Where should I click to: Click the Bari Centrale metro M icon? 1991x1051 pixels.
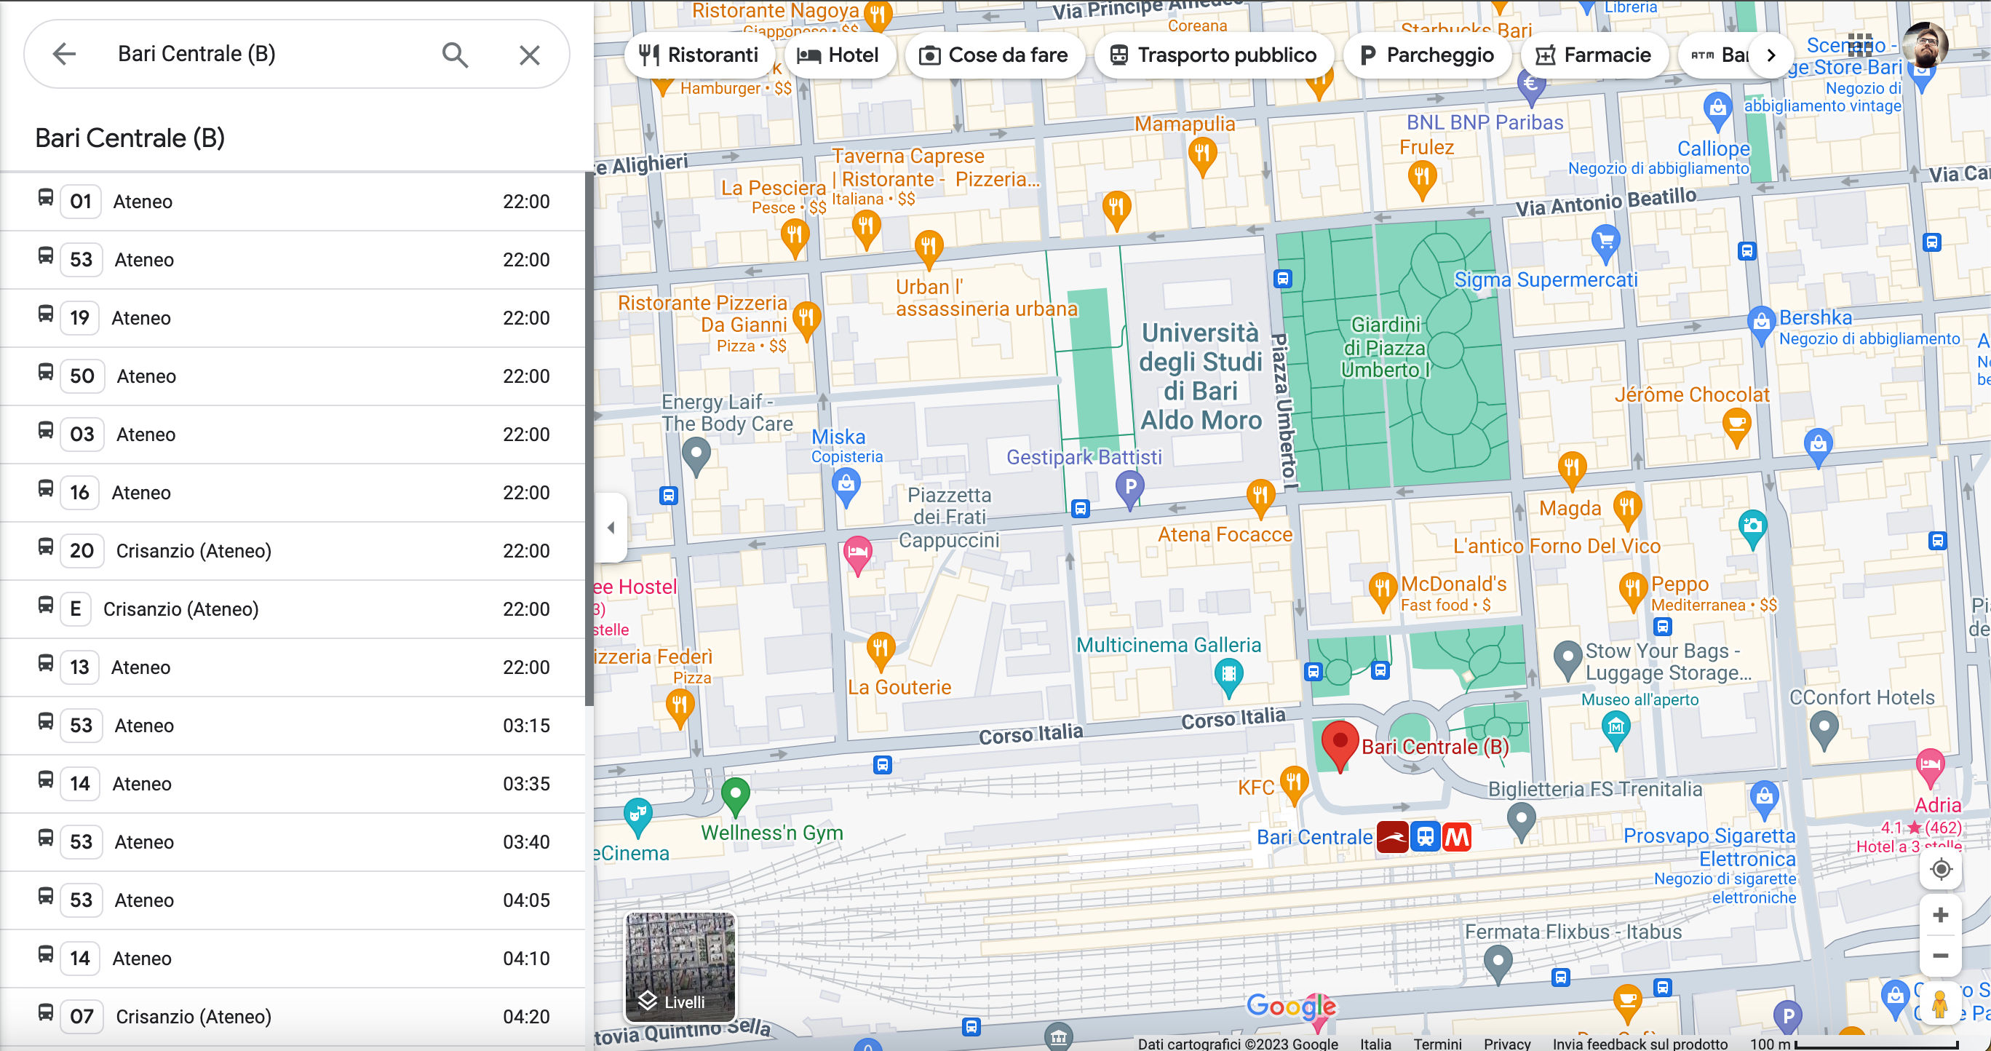click(x=1457, y=837)
